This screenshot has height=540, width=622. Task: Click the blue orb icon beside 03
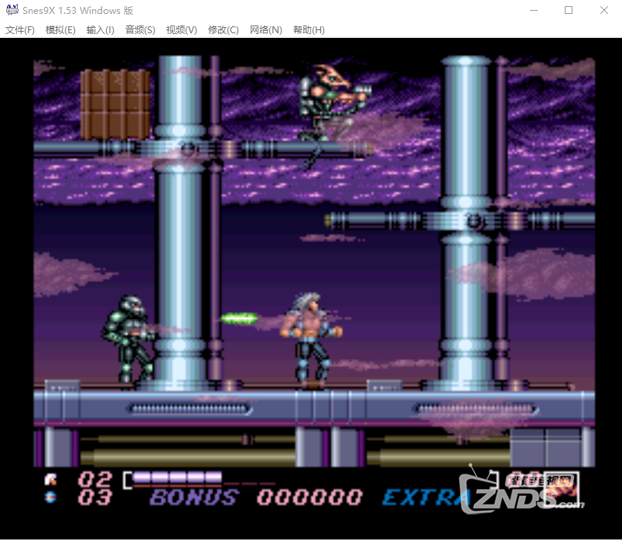click(x=50, y=497)
